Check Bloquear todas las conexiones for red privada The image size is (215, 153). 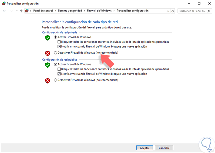pyautogui.click(x=59, y=42)
